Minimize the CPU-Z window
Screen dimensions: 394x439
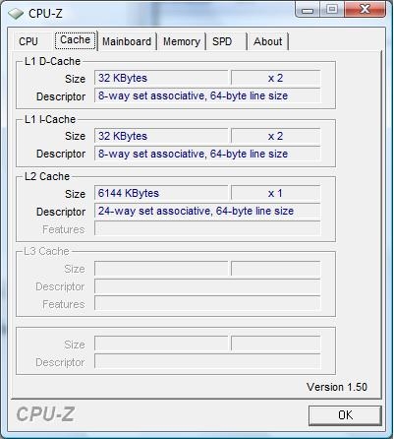pyautogui.click(x=308, y=10)
